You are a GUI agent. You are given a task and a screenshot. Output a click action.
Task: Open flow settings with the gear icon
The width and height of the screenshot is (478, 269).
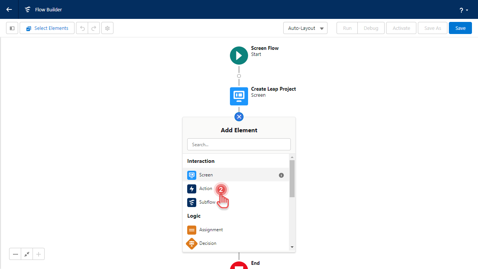107,28
